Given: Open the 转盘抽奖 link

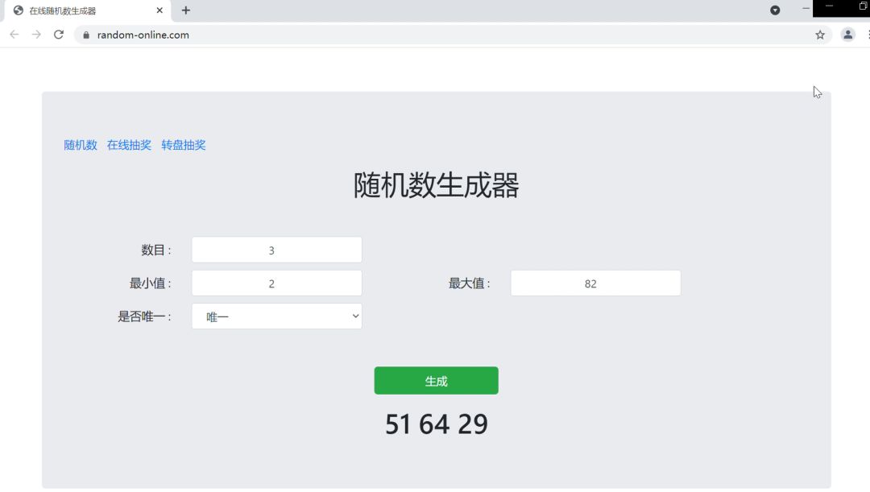Looking at the screenshot, I should [184, 145].
